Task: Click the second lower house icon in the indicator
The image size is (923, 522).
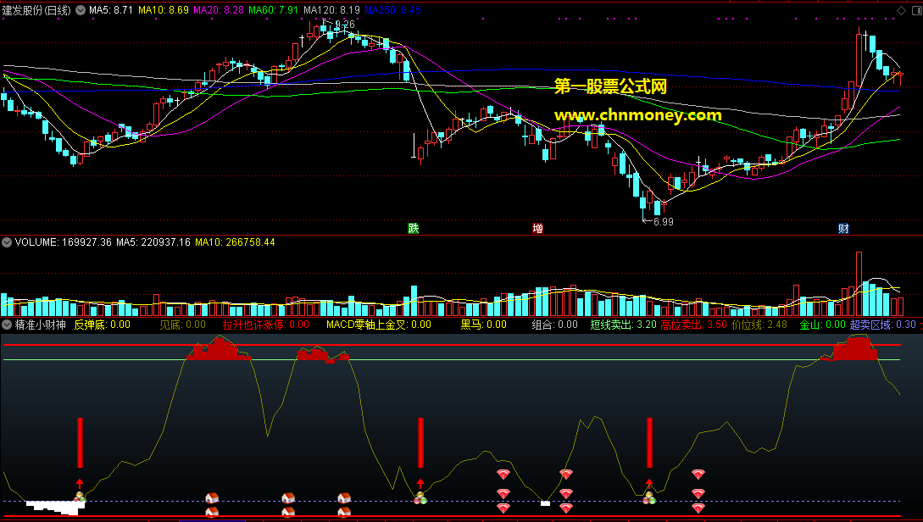Action: point(288,512)
